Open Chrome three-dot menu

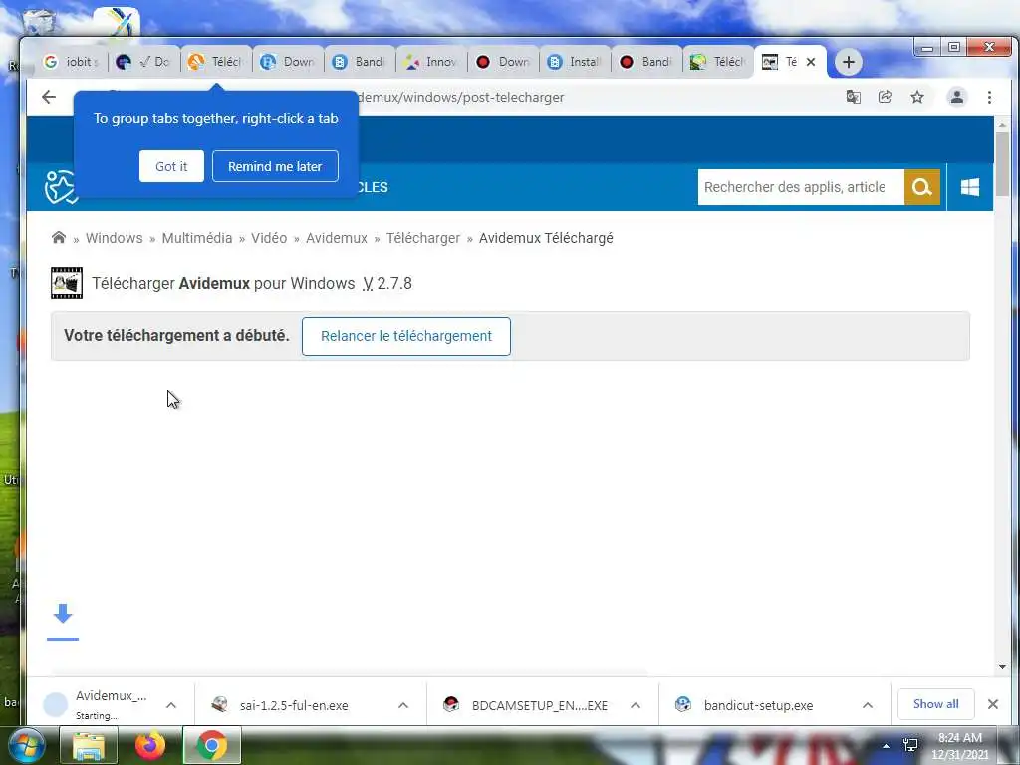pyautogui.click(x=989, y=97)
